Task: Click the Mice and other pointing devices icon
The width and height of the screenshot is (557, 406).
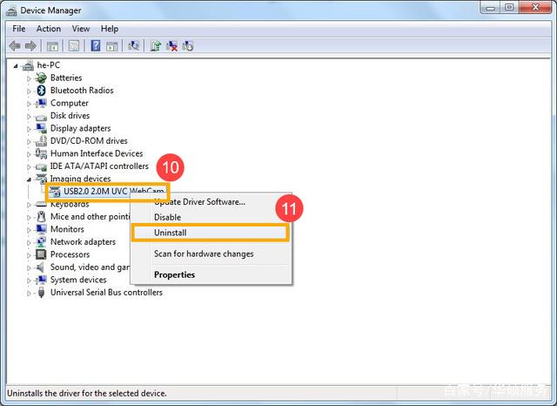Action: click(x=41, y=217)
